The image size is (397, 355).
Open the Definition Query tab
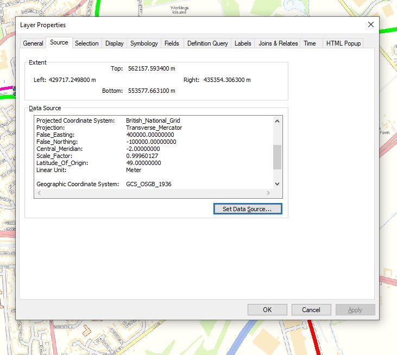click(x=207, y=43)
